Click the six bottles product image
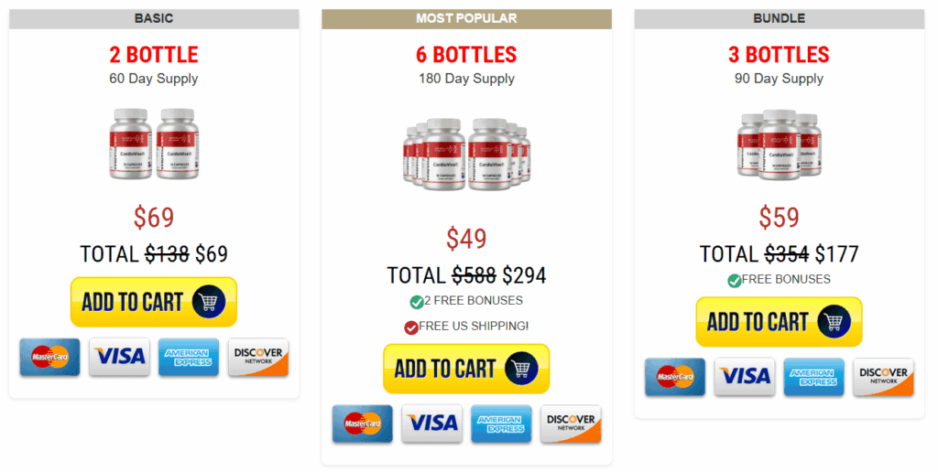The width and height of the screenshot is (938, 472). [466, 155]
